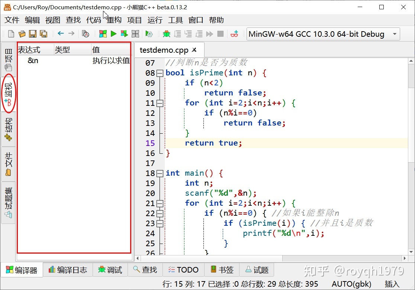Collapse the isPrime function at line 08
Image resolution: width=415 pixels, height=290 pixels.
160,73
